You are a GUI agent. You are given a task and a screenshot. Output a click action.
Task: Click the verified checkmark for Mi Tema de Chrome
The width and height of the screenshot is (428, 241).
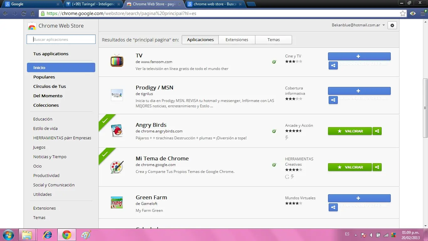coord(274,165)
